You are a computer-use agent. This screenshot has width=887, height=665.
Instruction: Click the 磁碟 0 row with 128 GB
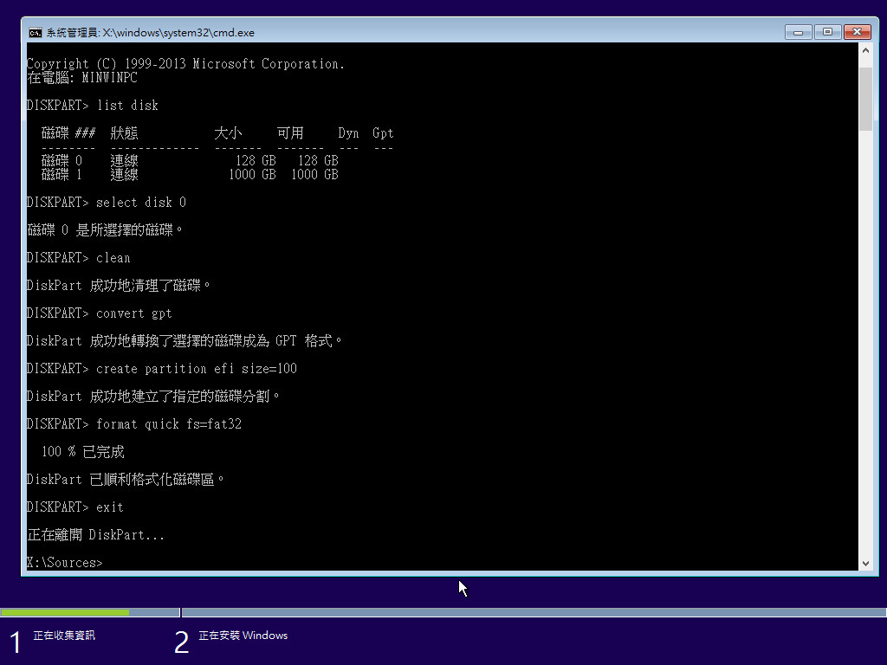(x=190, y=160)
